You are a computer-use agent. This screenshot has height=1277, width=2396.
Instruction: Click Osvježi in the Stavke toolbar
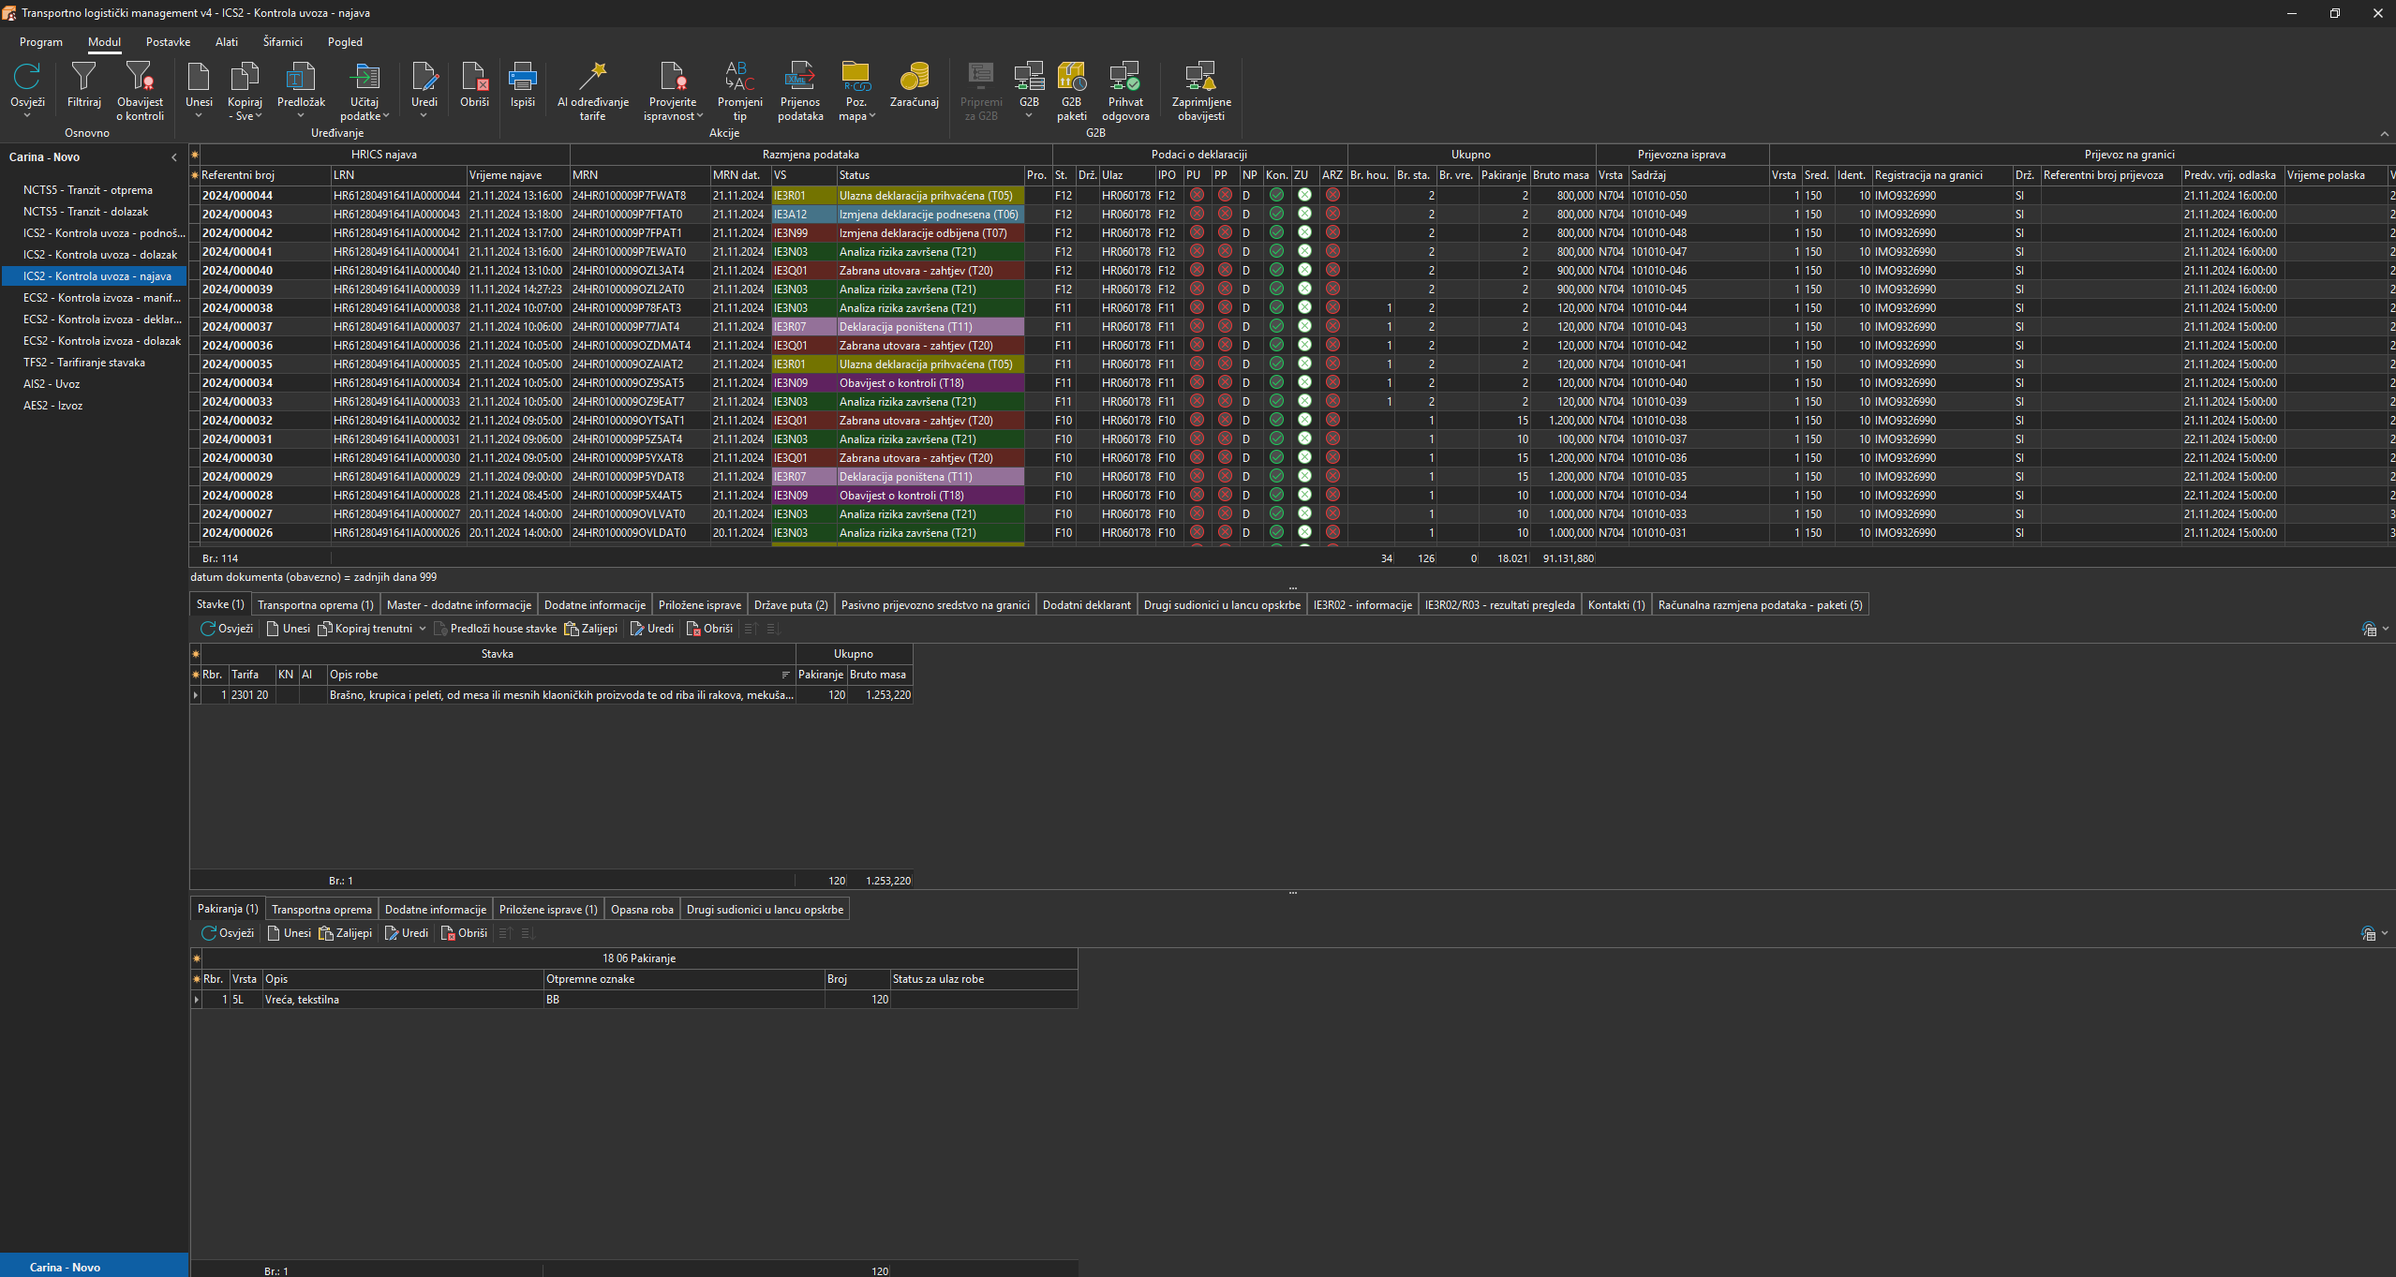[x=227, y=629]
